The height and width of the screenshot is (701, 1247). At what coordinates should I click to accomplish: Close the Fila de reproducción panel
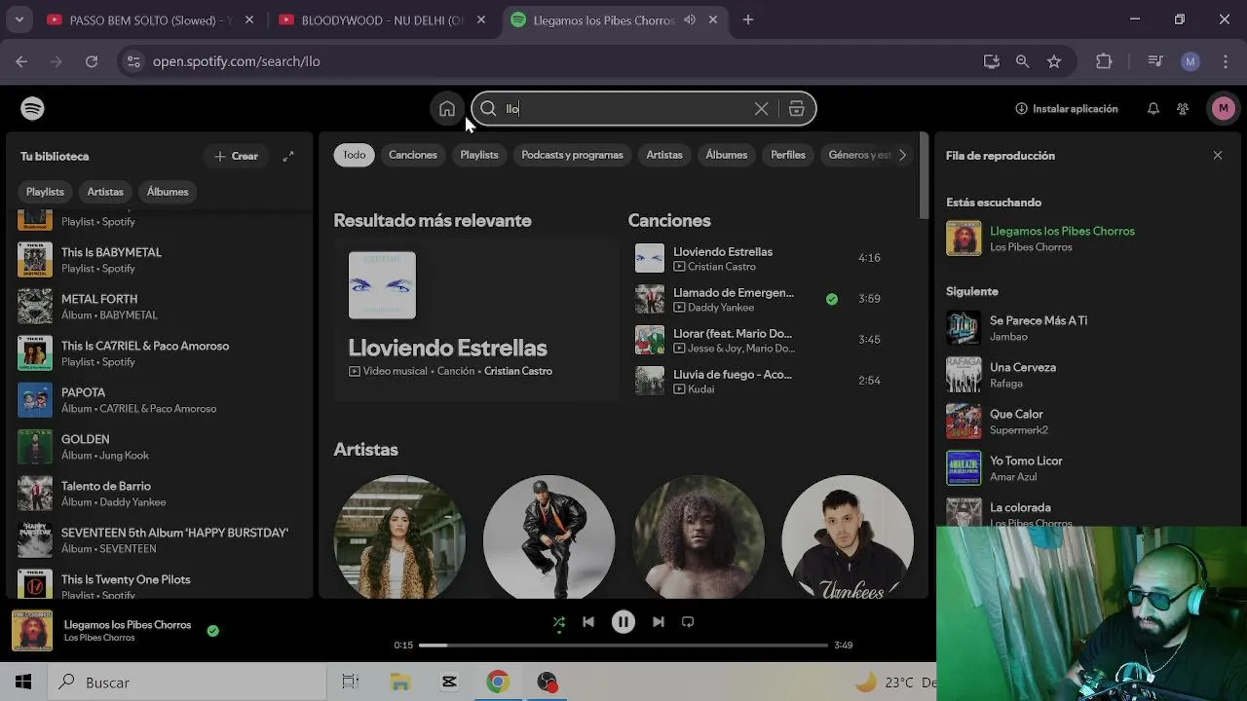tap(1217, 156)
